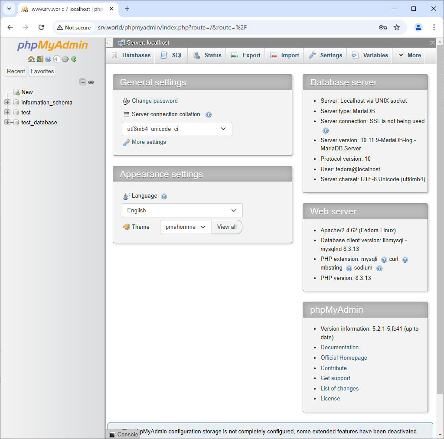This screenshot has width=444, height=439.
Task: Open the More settings link
Action: point(149,142)
